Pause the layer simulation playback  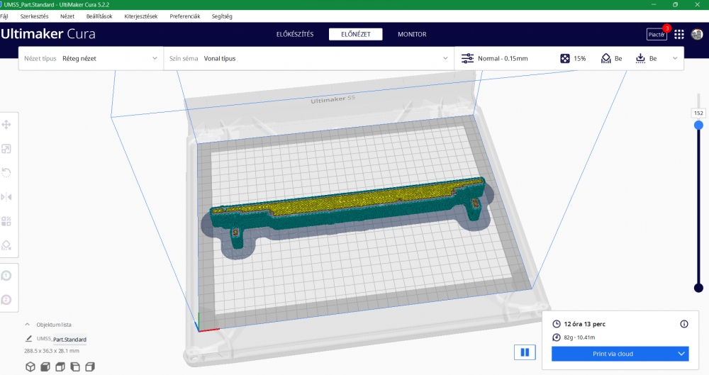click(x=525, y=352)
